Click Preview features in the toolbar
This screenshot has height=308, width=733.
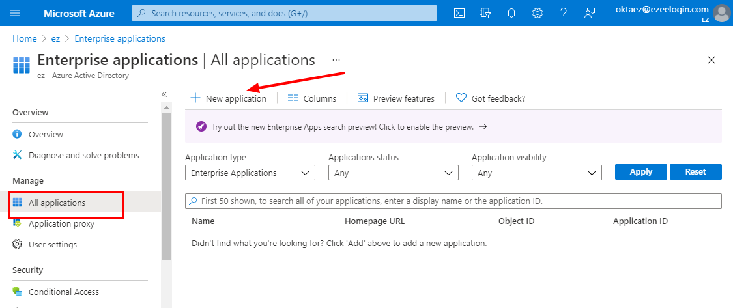(x=396, y=98)
